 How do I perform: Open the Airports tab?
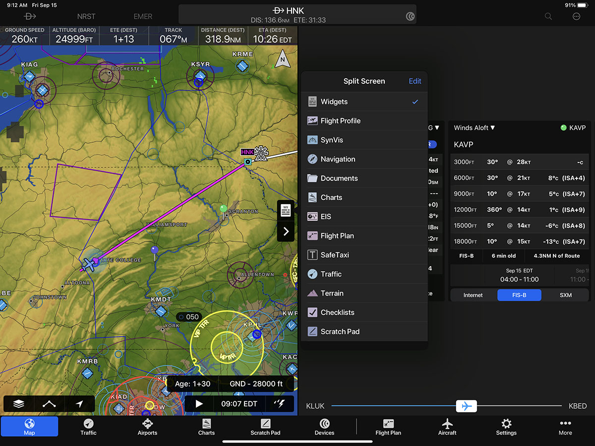click(147, 427)
